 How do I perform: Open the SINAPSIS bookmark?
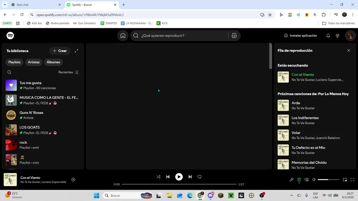(x=109, y=23)
